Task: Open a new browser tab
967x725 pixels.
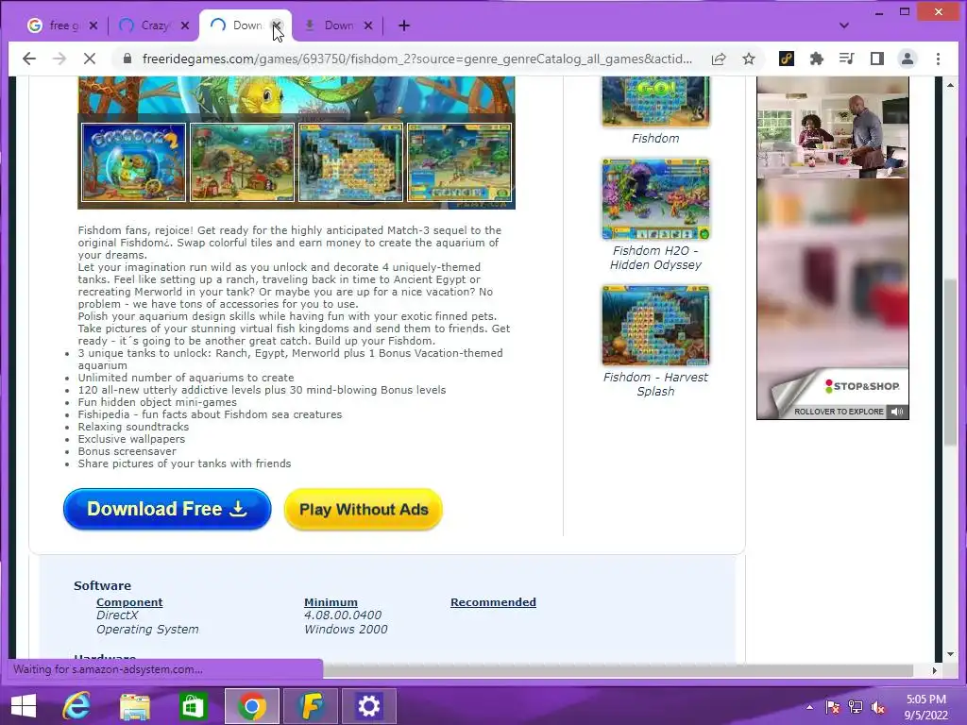Action: tap(404, 25)
